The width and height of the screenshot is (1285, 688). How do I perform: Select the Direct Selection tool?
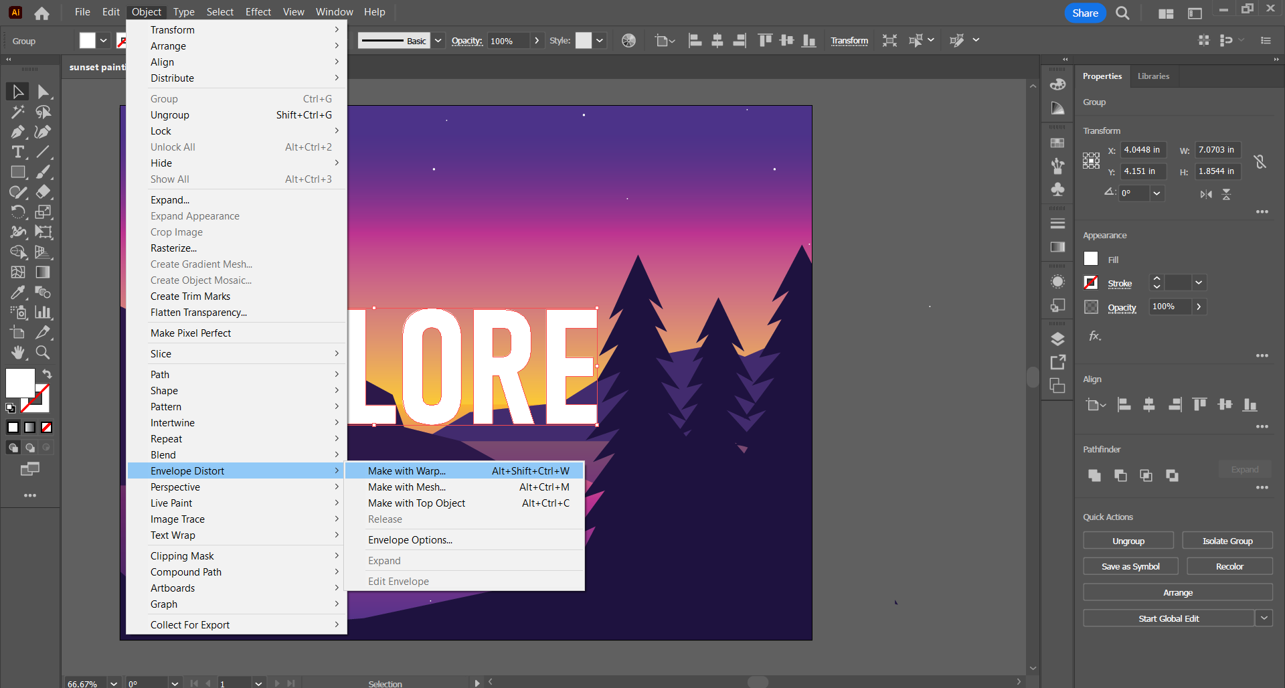[x=44, y=92]
